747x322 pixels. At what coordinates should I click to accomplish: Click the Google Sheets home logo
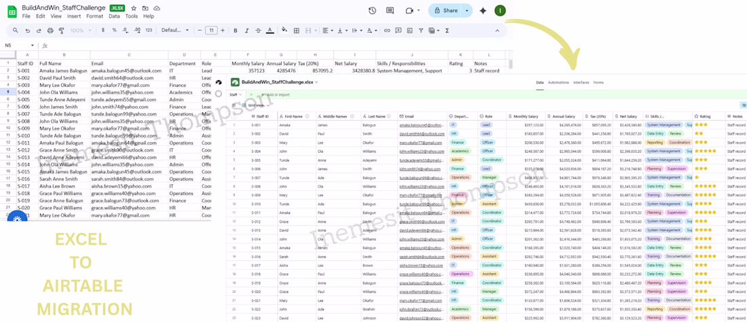pyautogui.click(x=12, y=11)
